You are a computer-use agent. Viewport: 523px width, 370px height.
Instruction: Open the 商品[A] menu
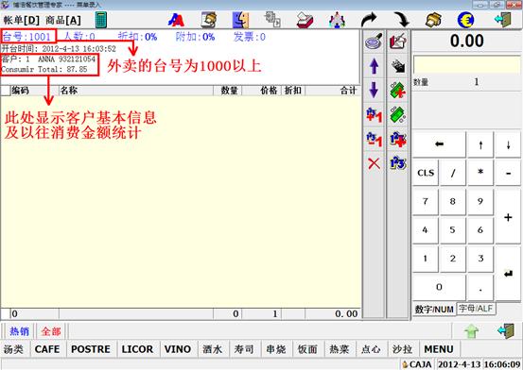(63, 21)
